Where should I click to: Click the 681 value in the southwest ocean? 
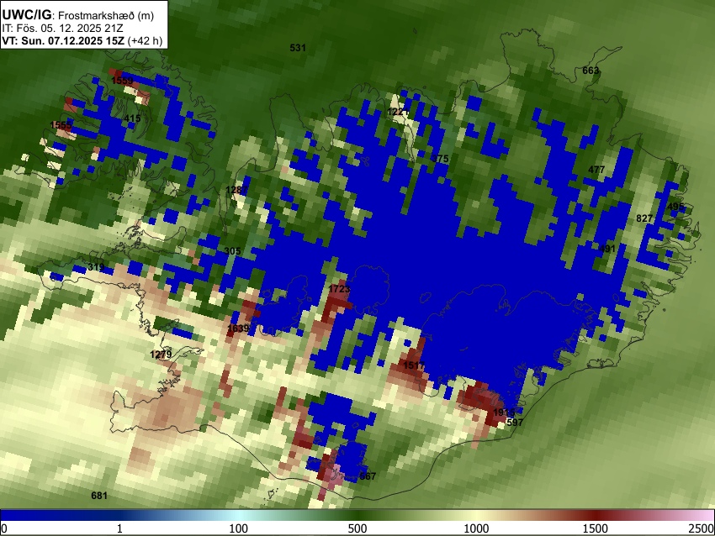(x=99, y=496)
